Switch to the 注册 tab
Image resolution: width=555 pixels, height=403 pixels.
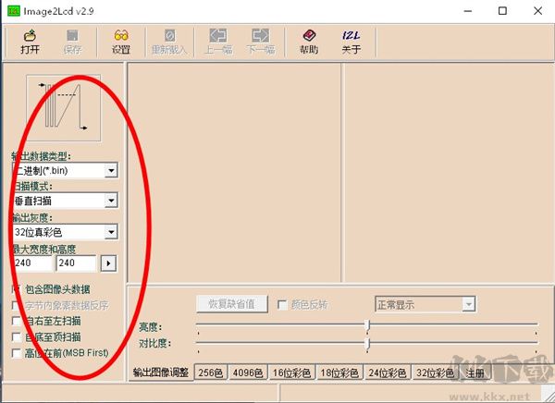coord(475,372)
